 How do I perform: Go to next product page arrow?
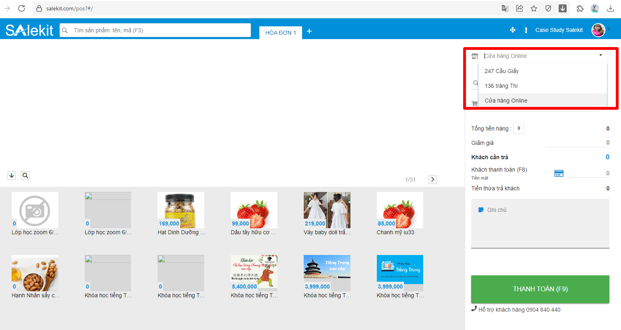pos(432,180)
